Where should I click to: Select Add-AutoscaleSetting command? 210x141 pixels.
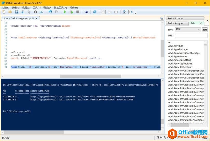tap(180, 60)
